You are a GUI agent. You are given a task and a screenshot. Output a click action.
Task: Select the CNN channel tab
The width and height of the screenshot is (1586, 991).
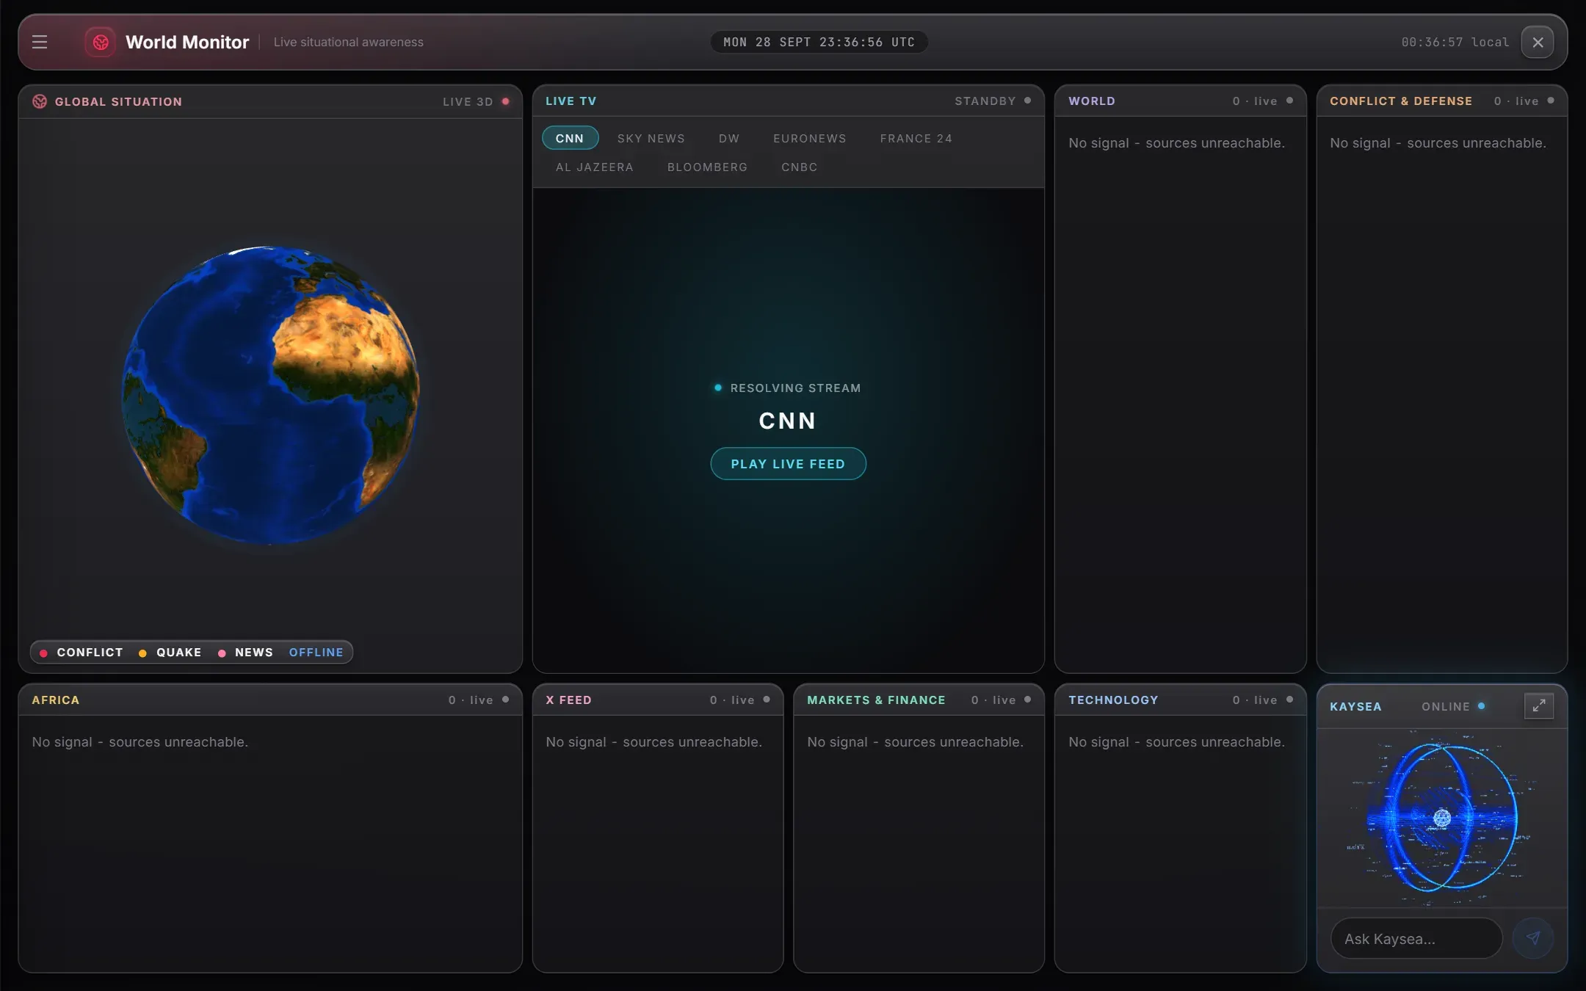570,138
